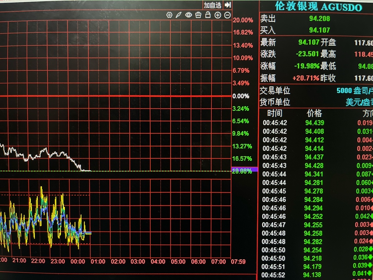Click the 买入 price value

(319, 30)
